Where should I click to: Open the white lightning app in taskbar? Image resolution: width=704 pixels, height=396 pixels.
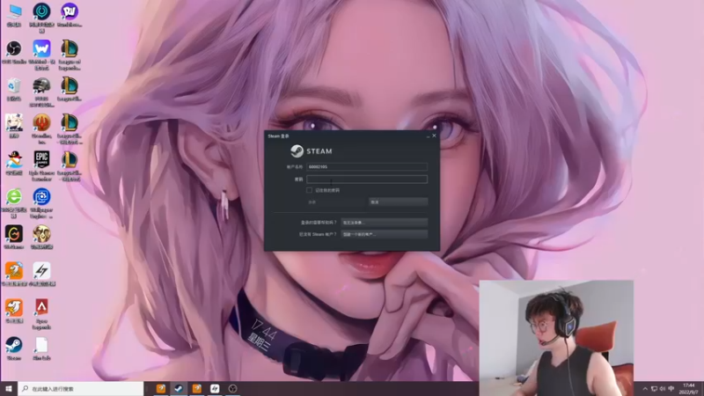pyautogui.click(x=215, y=389)
